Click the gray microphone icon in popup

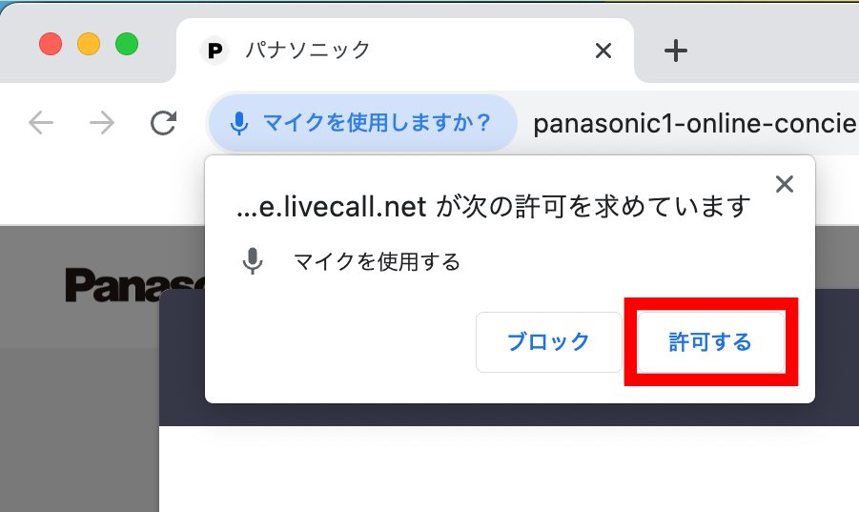click(253, 261)
